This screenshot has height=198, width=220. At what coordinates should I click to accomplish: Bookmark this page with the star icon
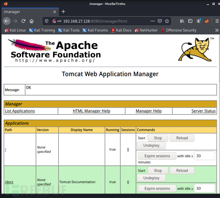click(167, 21)
